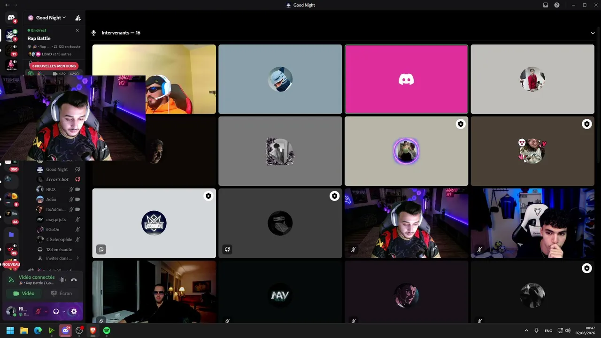601x338 pixels.
Task: Open the blue server folder
Action: [11, 234]
